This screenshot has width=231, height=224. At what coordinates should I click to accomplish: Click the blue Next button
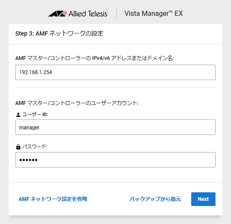[x=203, y=199]
